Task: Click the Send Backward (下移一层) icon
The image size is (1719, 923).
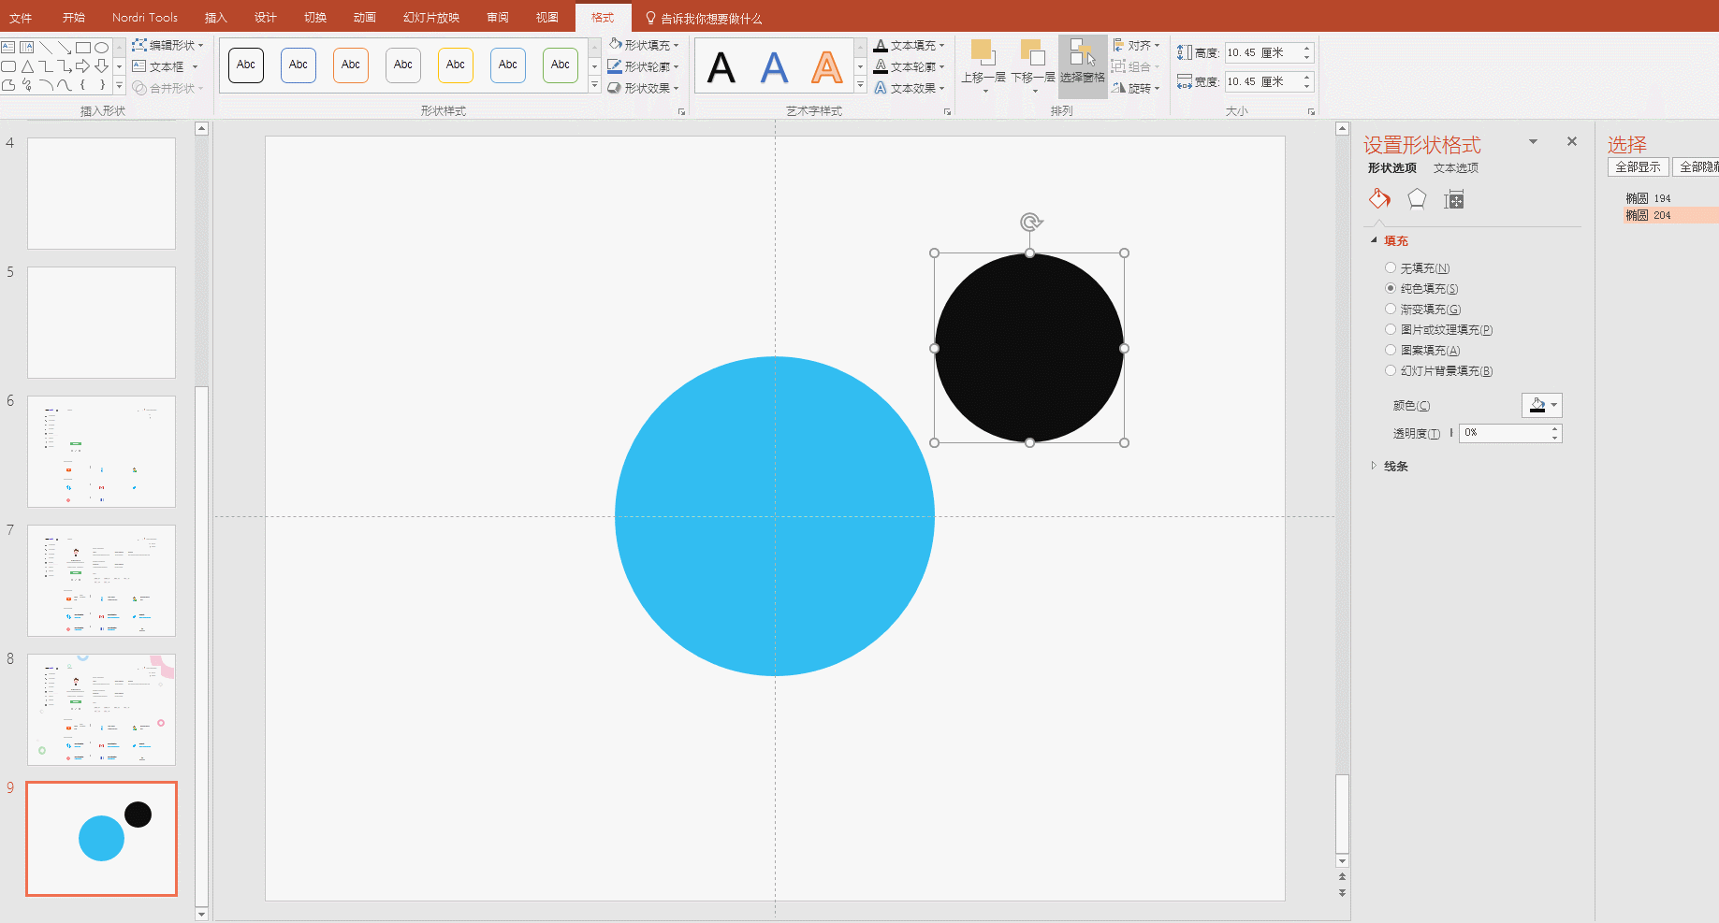Action: click(1032, 54)
